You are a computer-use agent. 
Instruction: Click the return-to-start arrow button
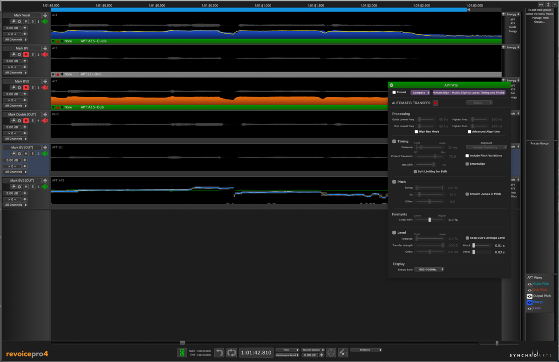(x=219, y=352)
